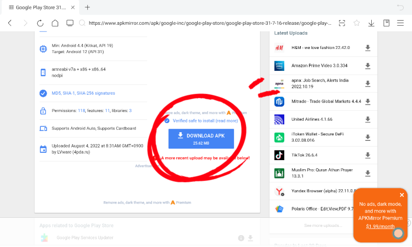
Task: Click Remove ads Premium link at card bottom
Action: click(x=147, y=202)
